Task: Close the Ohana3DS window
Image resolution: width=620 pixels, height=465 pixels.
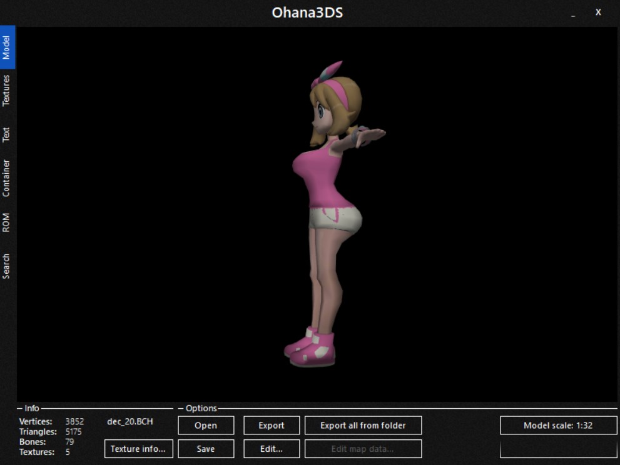Action: pyautogui.click(x=598, y=12)
